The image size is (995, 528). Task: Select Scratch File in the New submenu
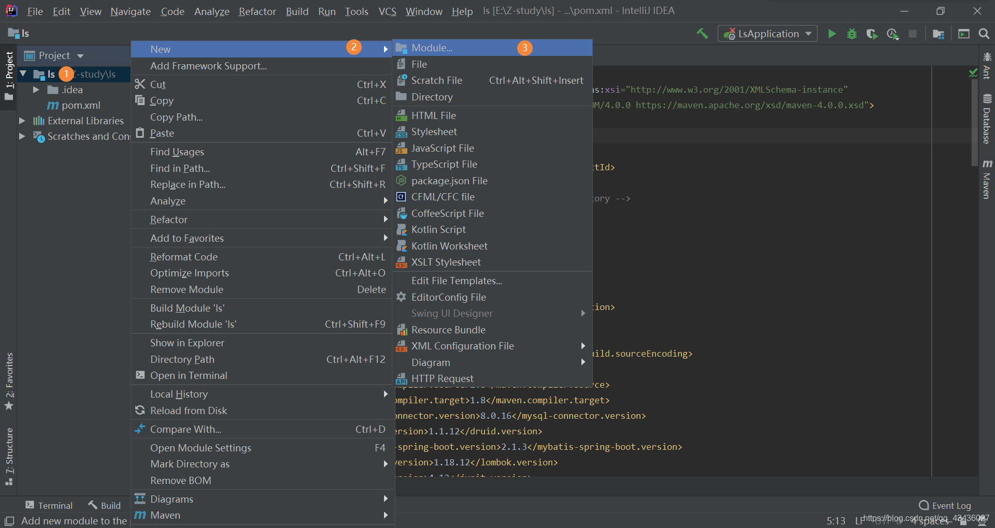click(492, 80)
